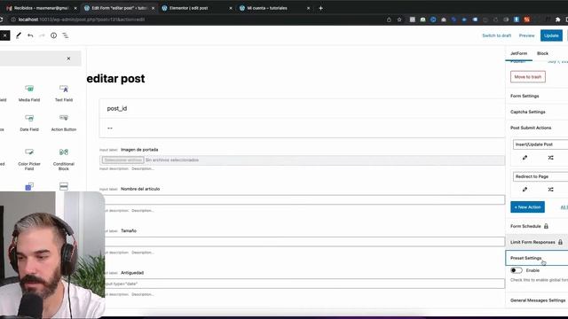Select the Edit Form editar post browser tab
The height and width of the screenshot is (319, 568).
click(119, 8)
